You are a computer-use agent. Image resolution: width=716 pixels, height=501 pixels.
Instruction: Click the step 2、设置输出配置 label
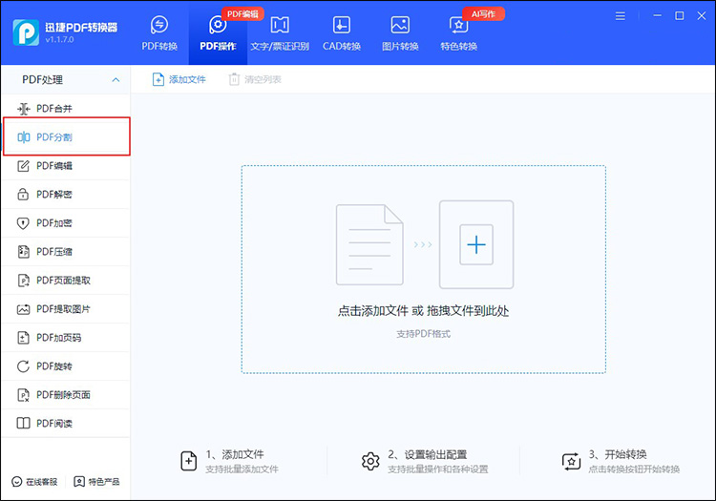tap(428, 454)
